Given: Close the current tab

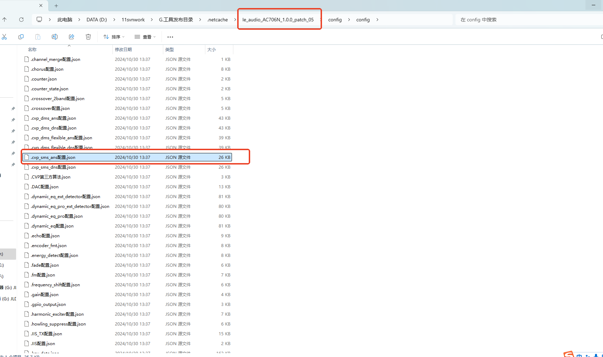Looking at the screenshot, I should pos(41,6).
